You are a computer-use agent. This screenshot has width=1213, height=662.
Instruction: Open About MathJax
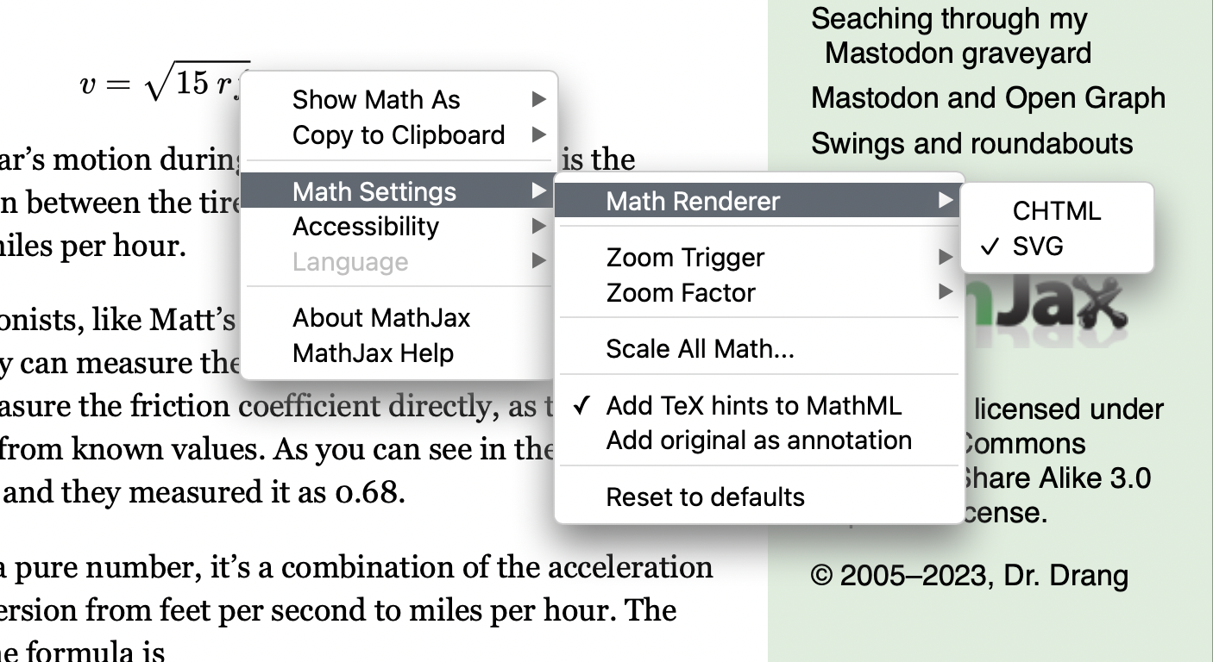click(381, 318)
